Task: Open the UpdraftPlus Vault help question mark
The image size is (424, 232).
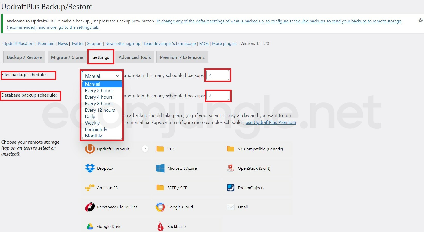Action: click(145, 149)
